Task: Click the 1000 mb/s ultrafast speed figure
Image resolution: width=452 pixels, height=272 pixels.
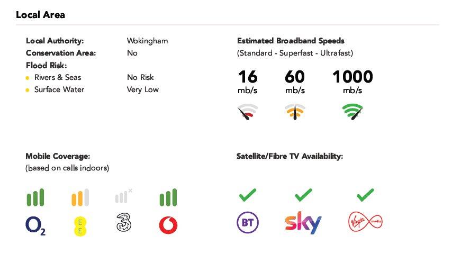Action: [x=352, y=77]
